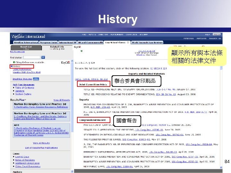Close the Law School Classic tab
This screenshot has width=231, height=173.
tap(128, 43)
